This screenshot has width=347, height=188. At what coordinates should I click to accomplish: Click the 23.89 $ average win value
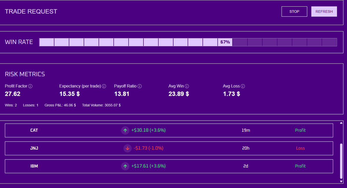pyautogui.click(x=179, y=94)
